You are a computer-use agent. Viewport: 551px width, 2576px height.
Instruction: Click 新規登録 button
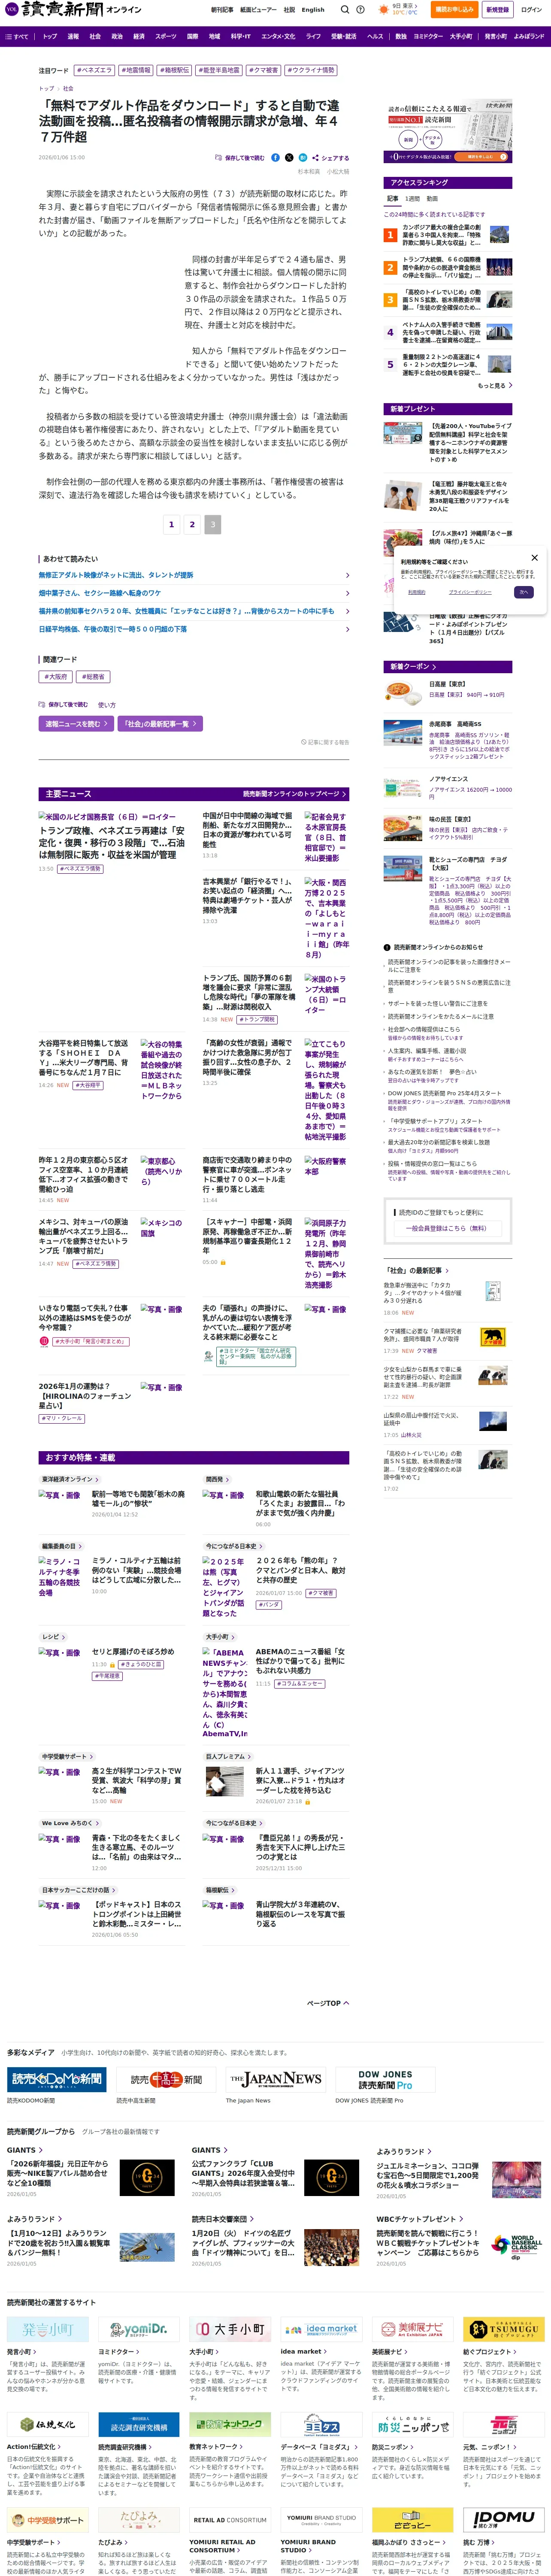point(497,10)
